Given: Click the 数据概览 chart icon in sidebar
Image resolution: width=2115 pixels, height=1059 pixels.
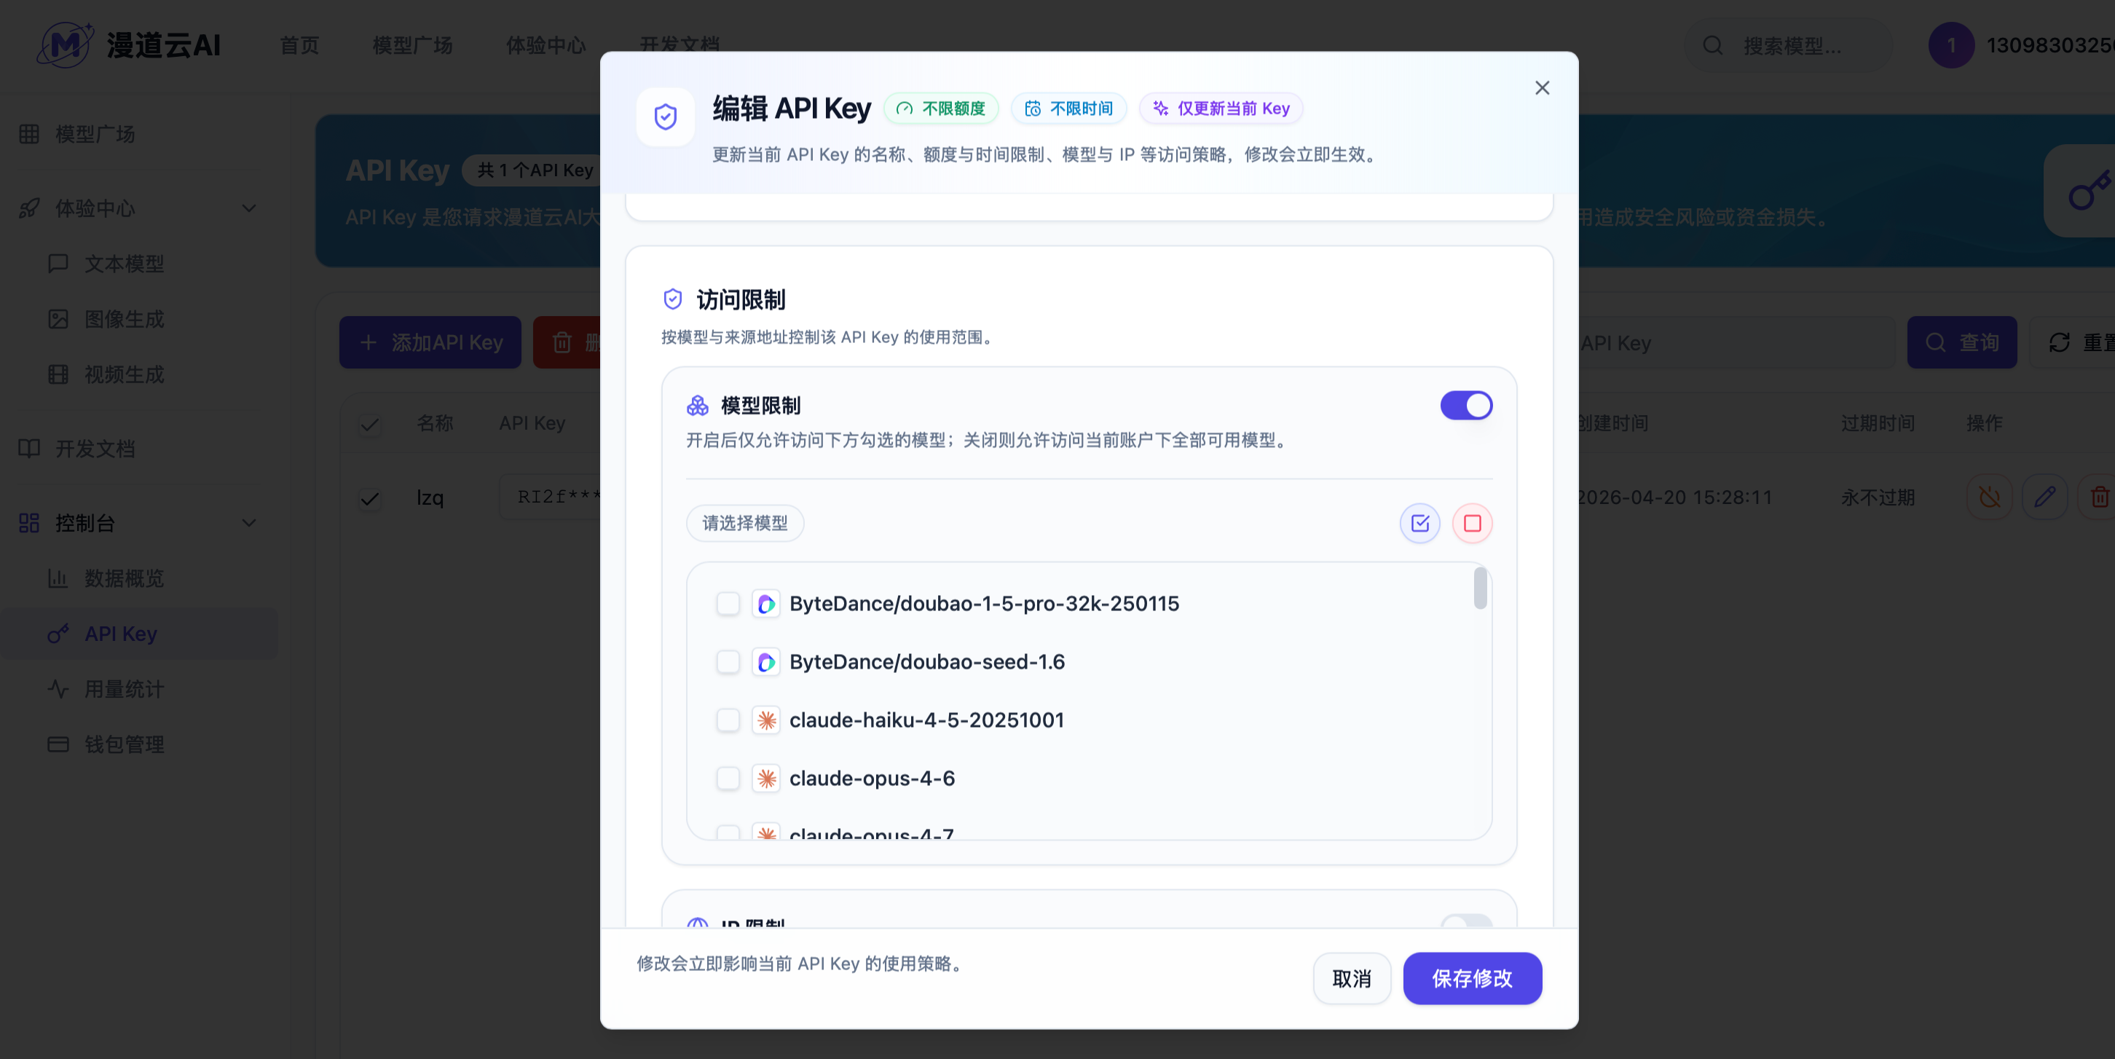Looking at the screenshot, I should click(58, 578).
